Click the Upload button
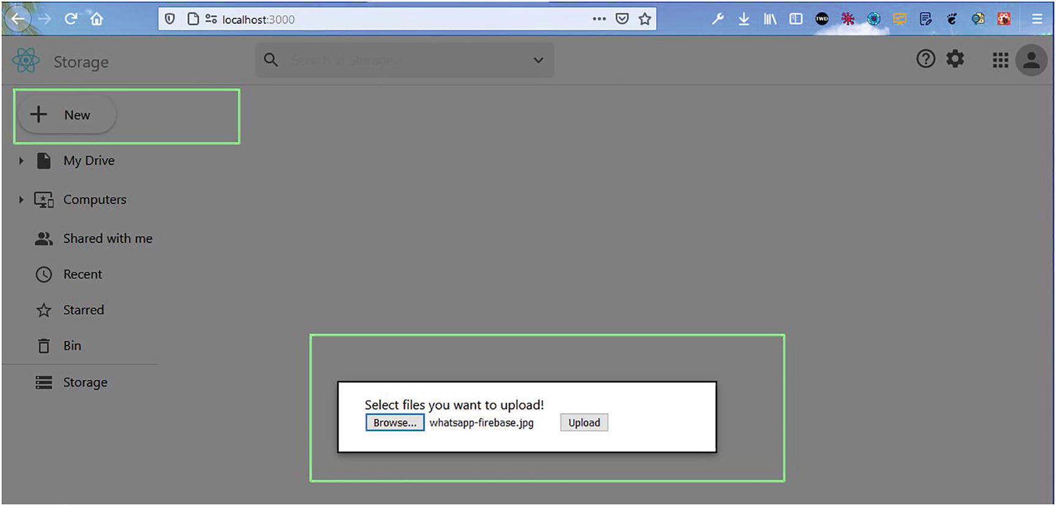 coord(583,423)
